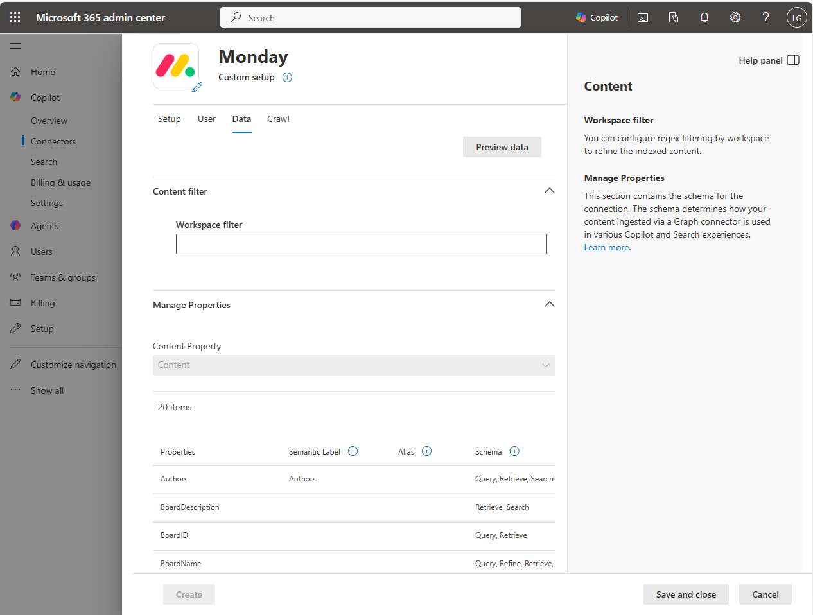The image size is (813, 615).
Task: Click the Agents icon in sidebar
Action: [x=15, y=225]
